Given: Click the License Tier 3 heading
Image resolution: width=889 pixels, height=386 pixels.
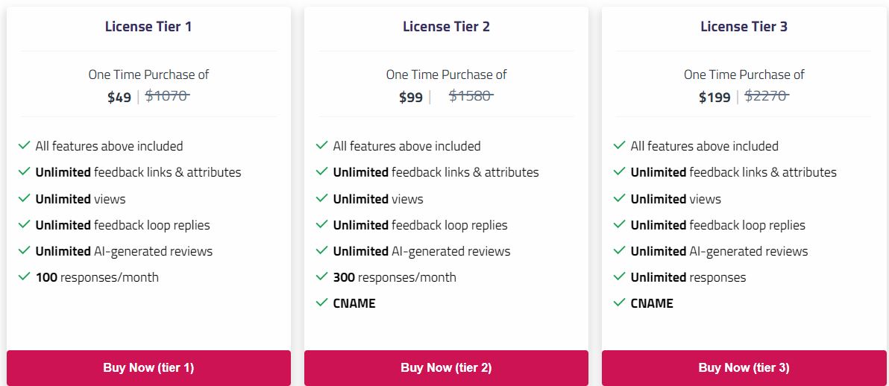Looking at the screenshot, I should (744, 27).
